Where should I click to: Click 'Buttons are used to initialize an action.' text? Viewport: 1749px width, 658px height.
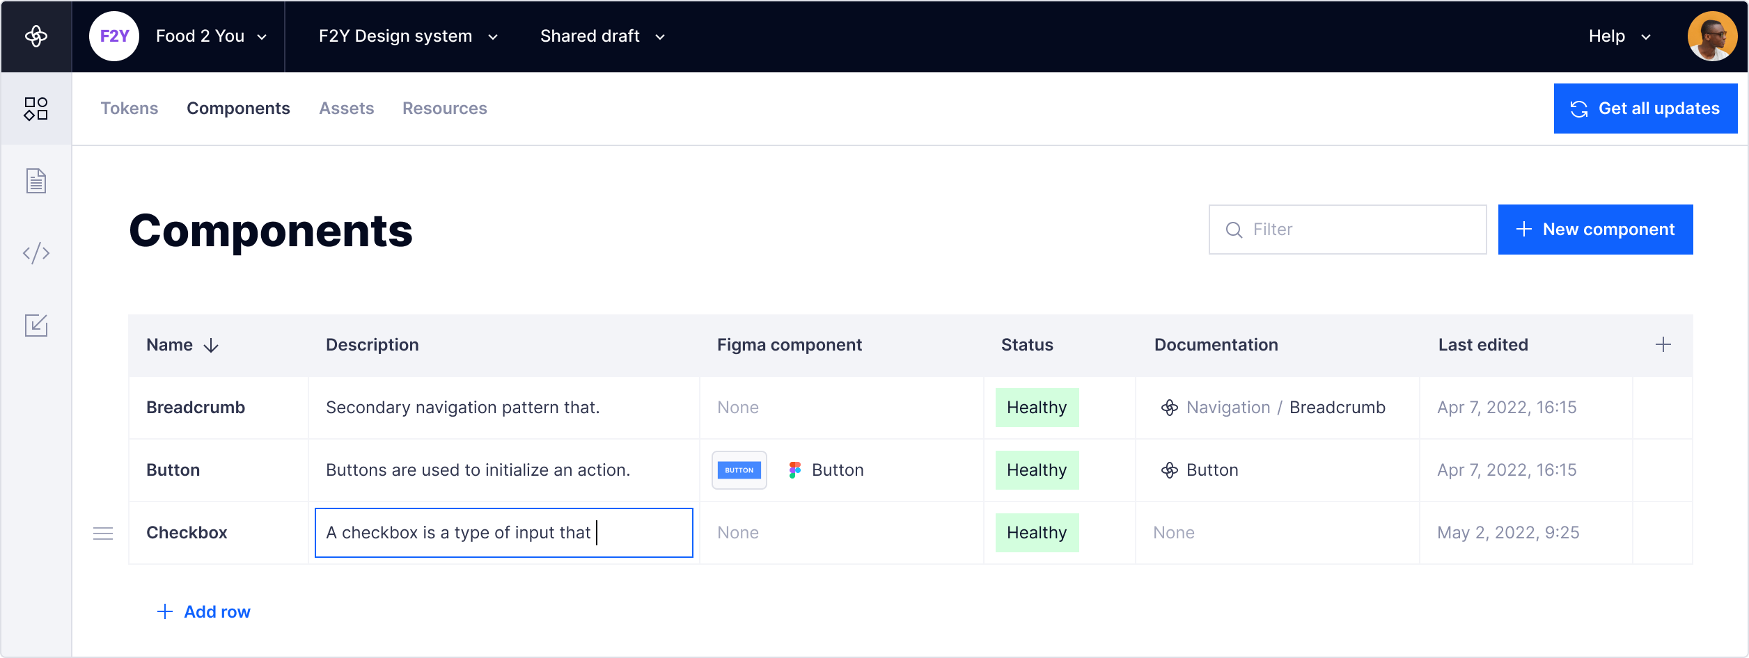click(x=478, y=470)
